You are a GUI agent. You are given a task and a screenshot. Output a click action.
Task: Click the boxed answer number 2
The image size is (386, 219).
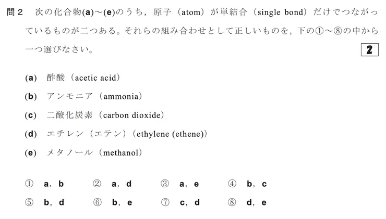coord(369,50)
